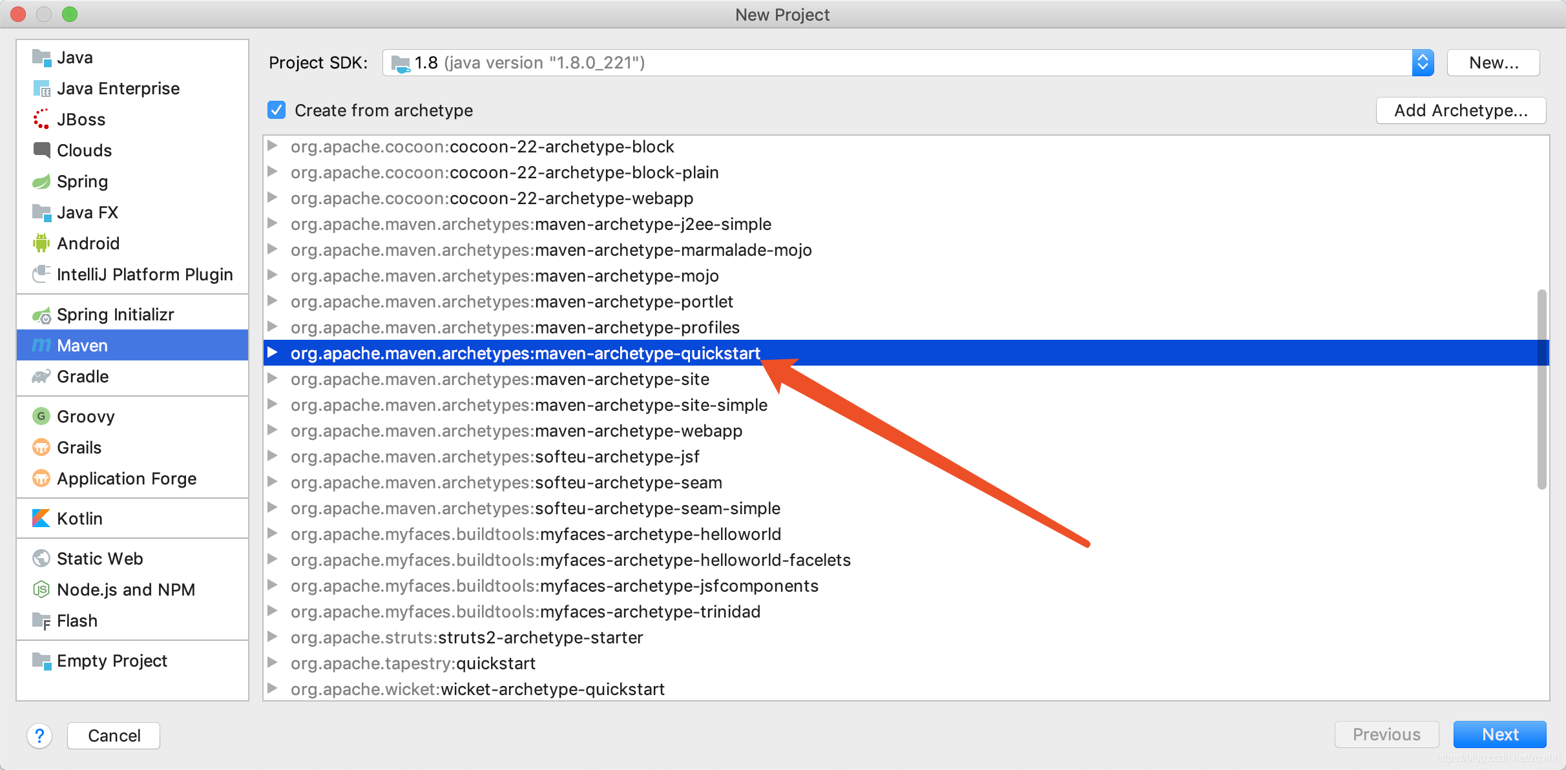The height and width of the screenshot is (770, 1566).
Task: Click the Node.js and NPM icon
Action: 41,590
